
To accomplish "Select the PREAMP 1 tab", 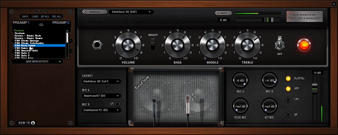I will point(21,23).
